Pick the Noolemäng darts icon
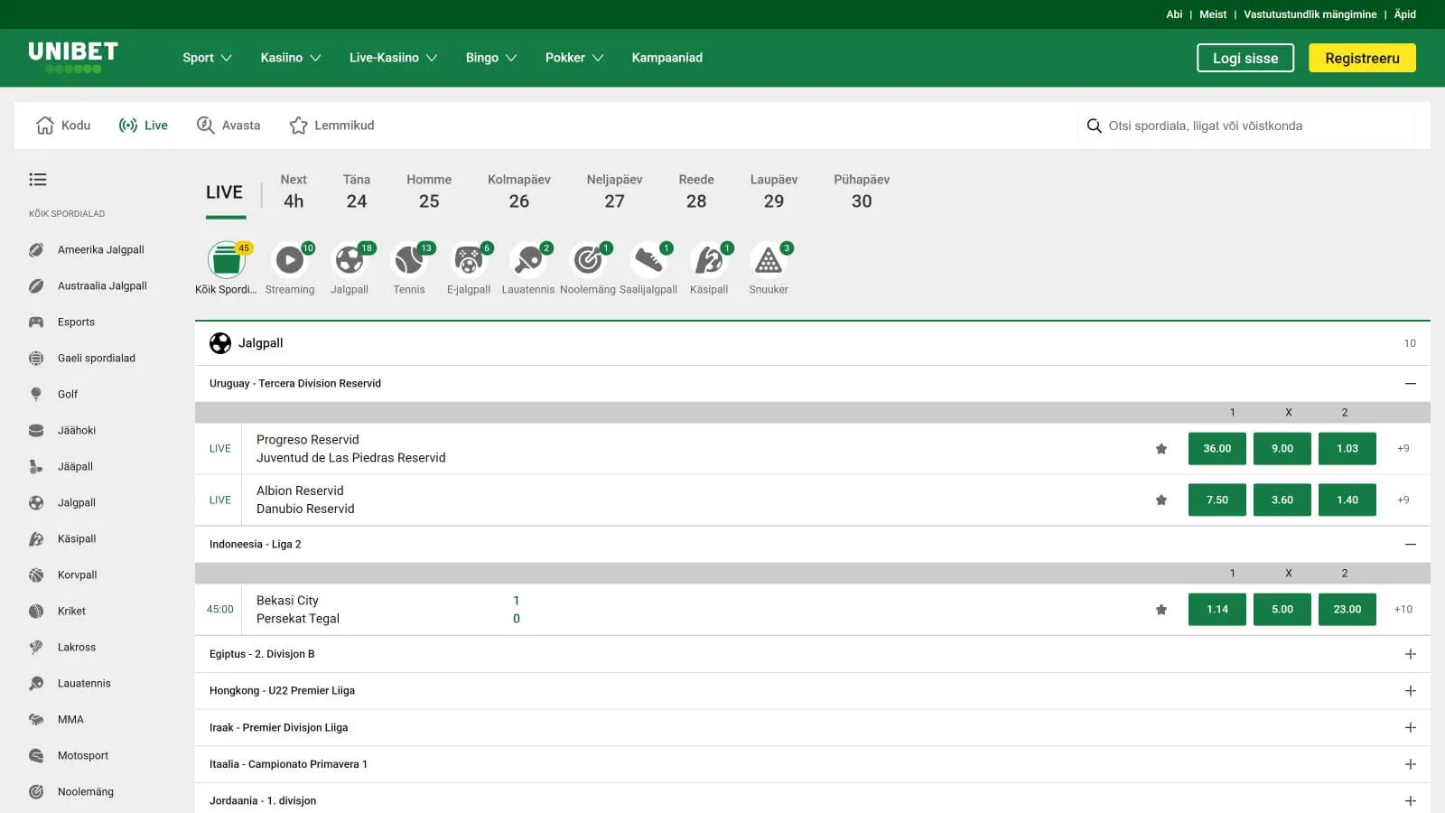The image size is (1445, 813). coord(587,261)
